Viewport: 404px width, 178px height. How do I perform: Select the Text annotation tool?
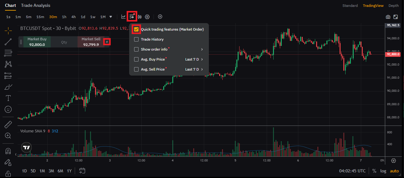tap(8, 98)
